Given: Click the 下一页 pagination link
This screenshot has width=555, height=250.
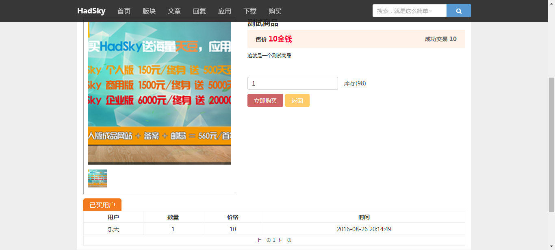Looking at the screenshot, I should click(x=284, y=240).
